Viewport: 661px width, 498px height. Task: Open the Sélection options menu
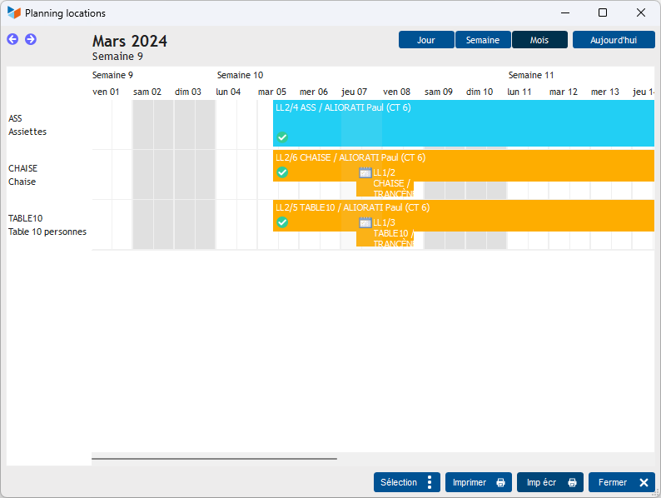[x=406, y=482]
